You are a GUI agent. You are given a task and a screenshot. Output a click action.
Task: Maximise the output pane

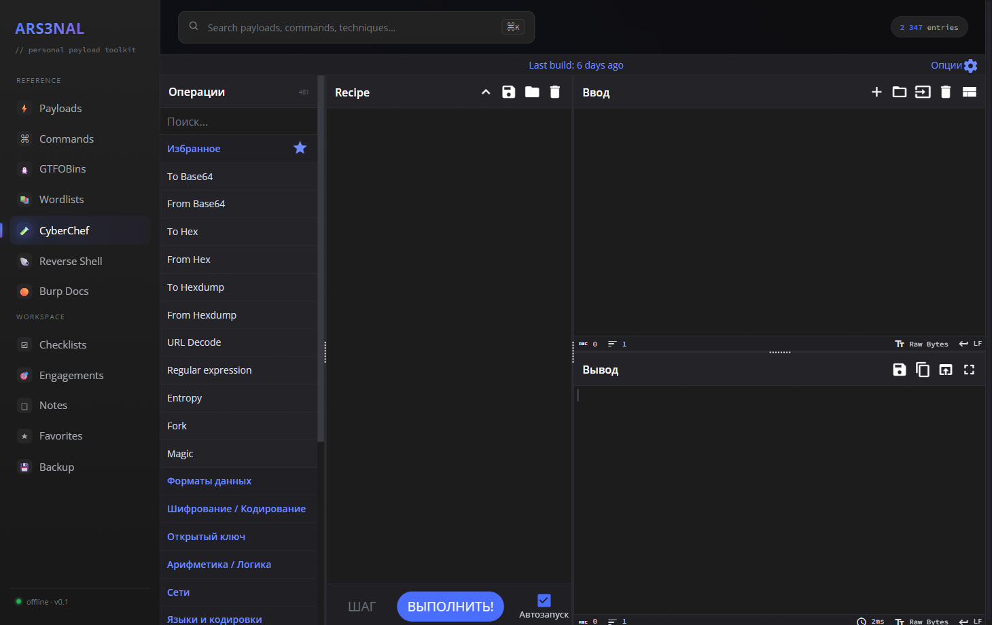[x=970, y=370]
